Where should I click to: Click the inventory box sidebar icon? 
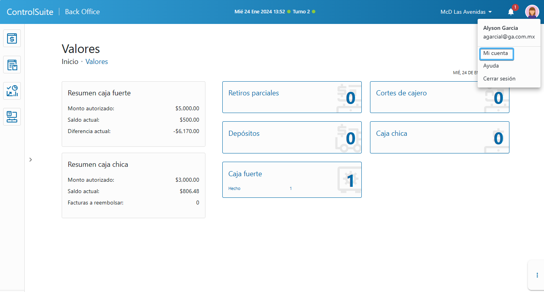click(12, 65)
